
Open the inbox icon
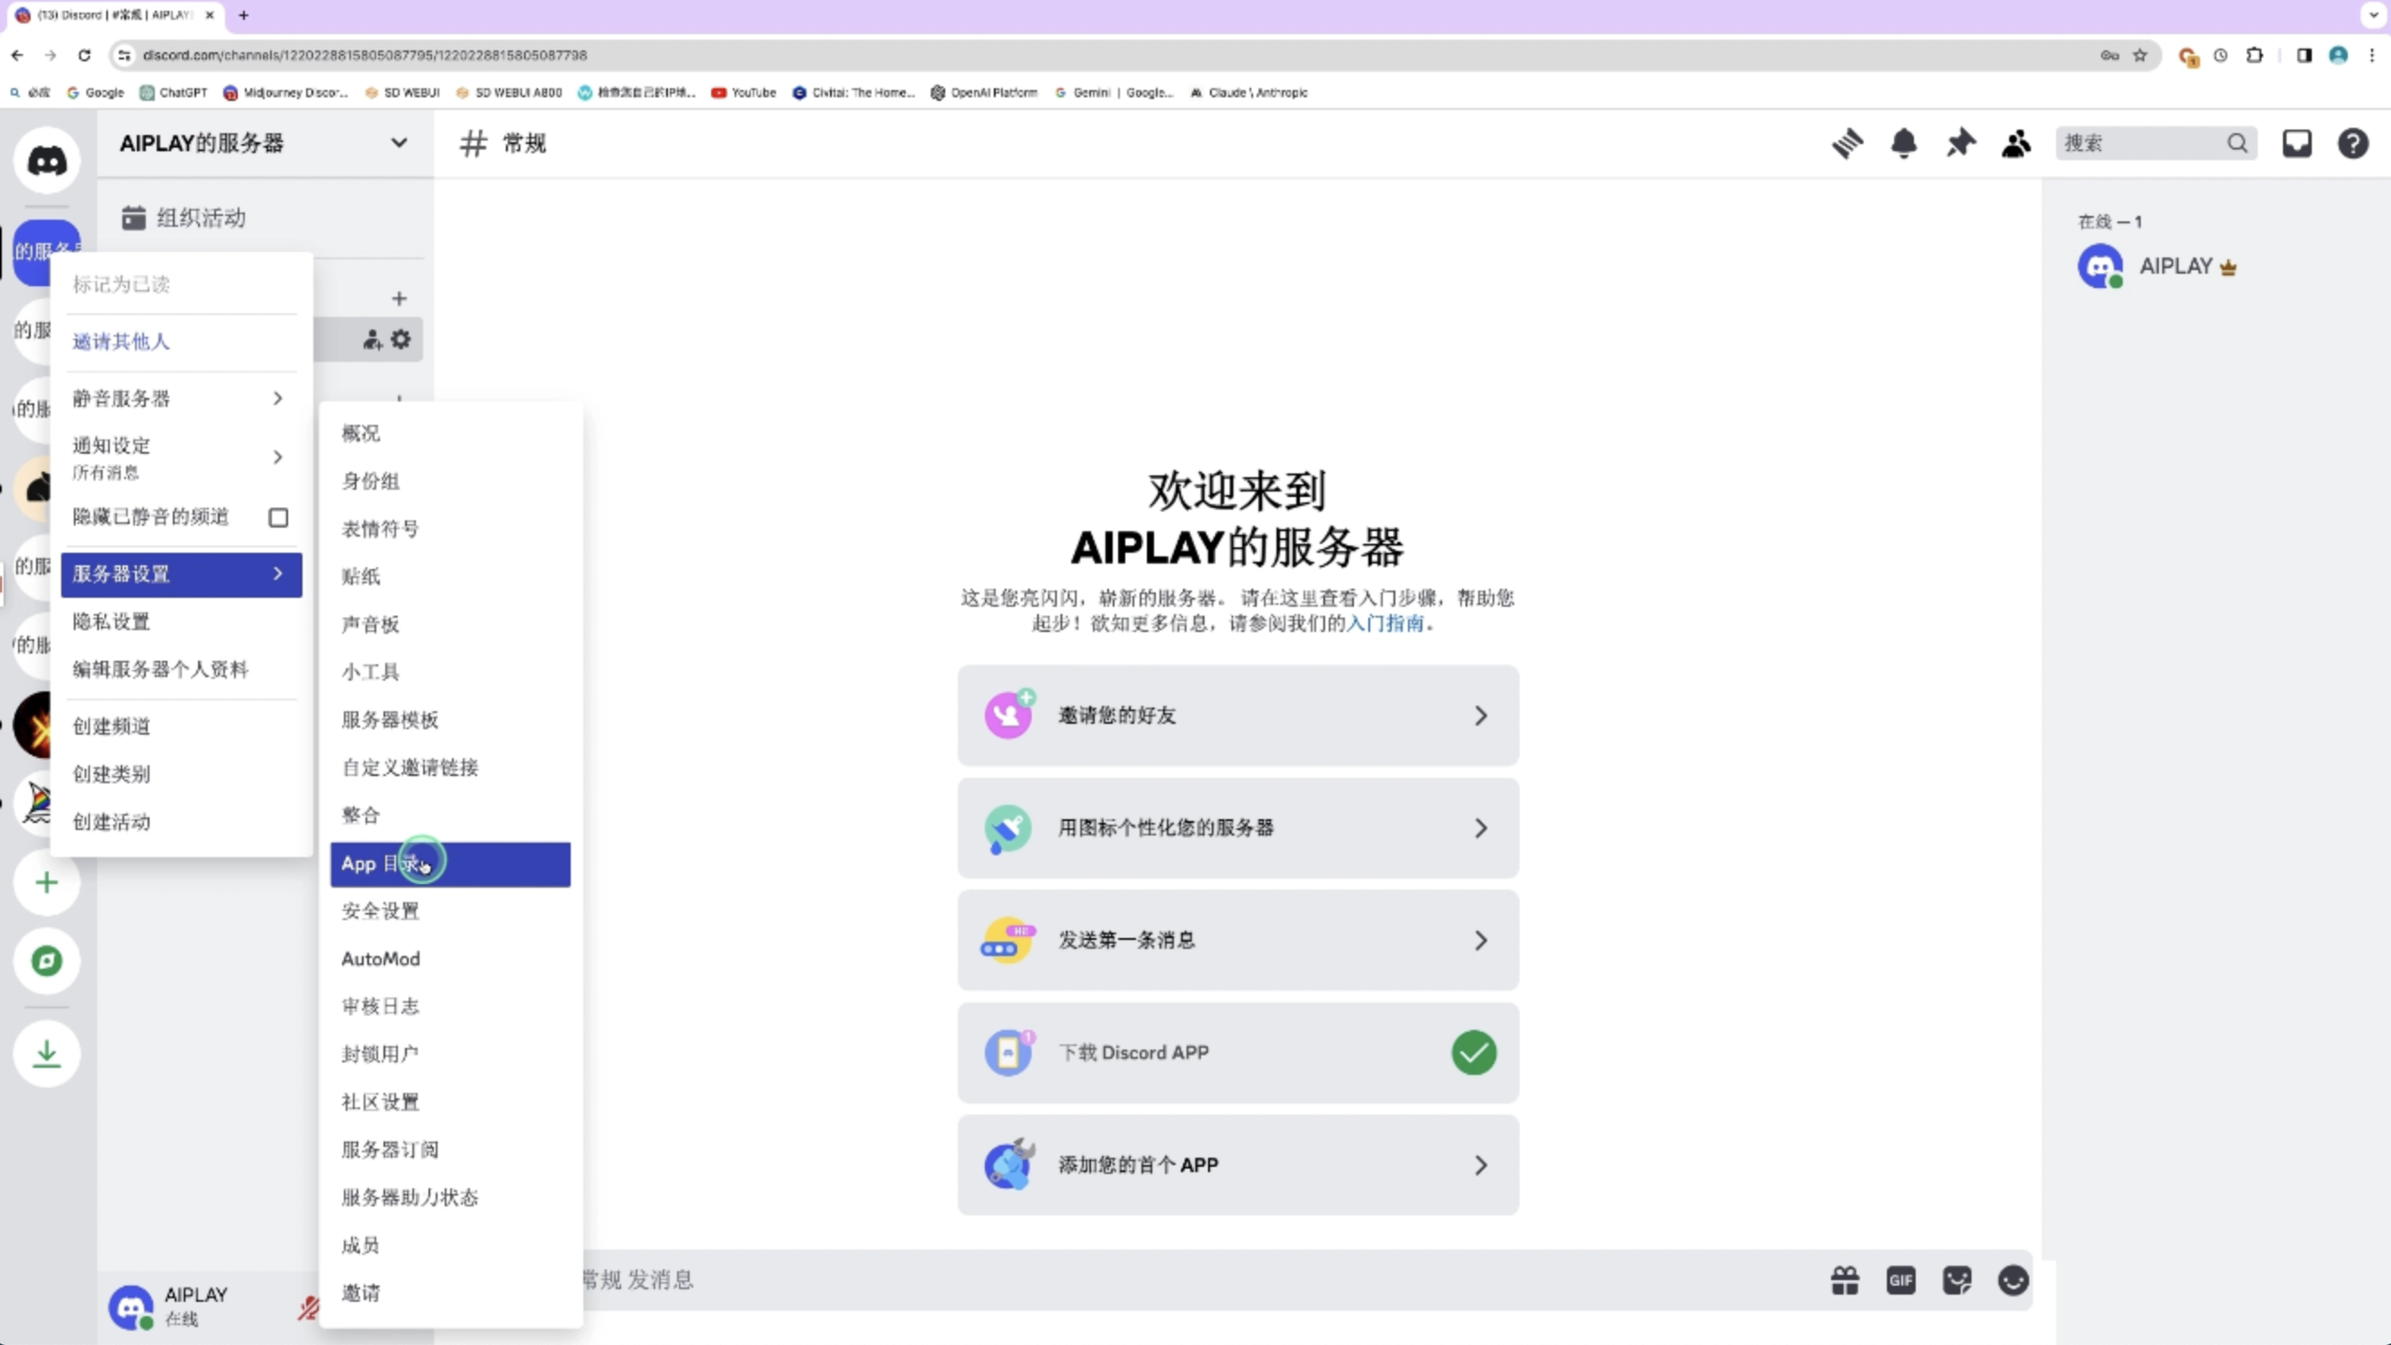click(2297, 143)
